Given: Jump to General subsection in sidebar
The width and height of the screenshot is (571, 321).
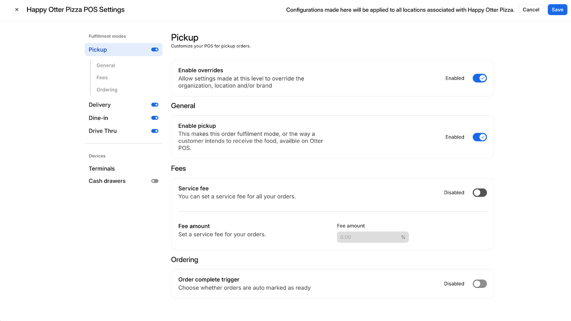Looking at the screenshot, I should (x=106, y=65).
